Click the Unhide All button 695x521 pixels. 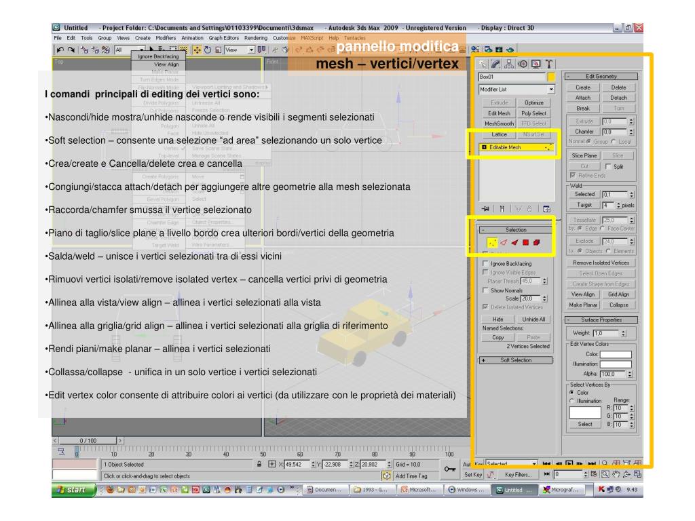(x=533, y=320)
